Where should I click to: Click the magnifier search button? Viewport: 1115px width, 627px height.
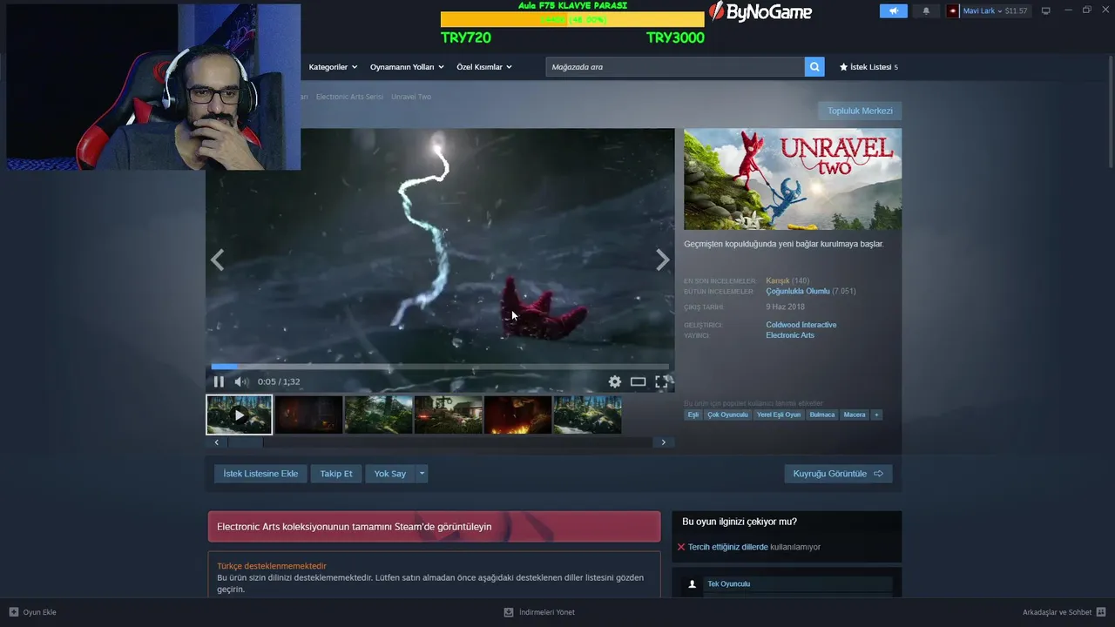coord(814,67)
